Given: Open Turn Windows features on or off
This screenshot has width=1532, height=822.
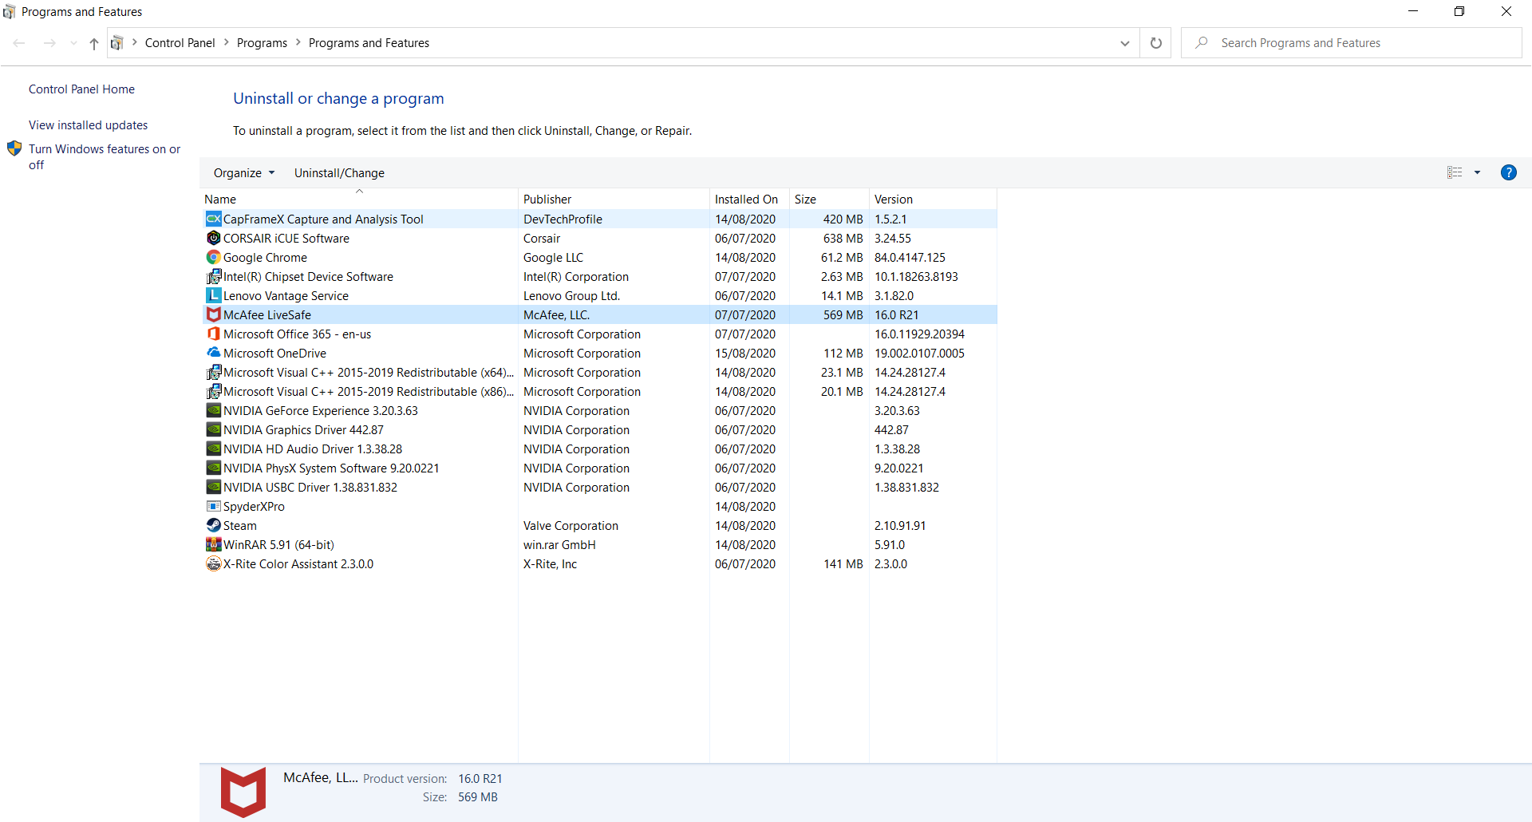Looking at the screenshot, I should 105,156.
